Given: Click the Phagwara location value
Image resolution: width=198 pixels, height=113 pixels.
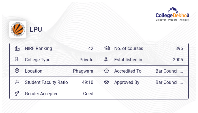Looking at the screenshot, I should pos(83,71).
